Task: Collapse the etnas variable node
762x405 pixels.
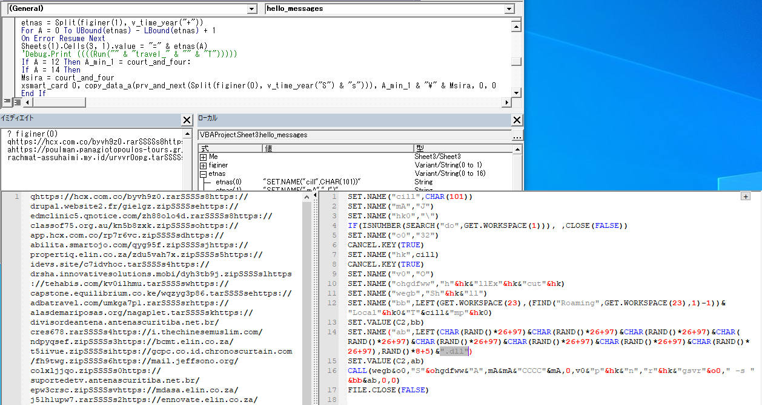Action: [204, 173]
